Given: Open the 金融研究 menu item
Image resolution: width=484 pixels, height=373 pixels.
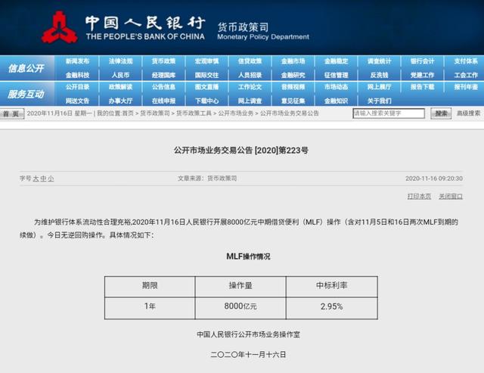Looking at the screenshot, I should 293,75.
